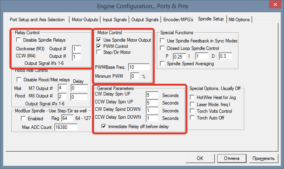Click the PWMBase Freq. input field
This screenshot has width=284, height=169.
coord(139,67)
